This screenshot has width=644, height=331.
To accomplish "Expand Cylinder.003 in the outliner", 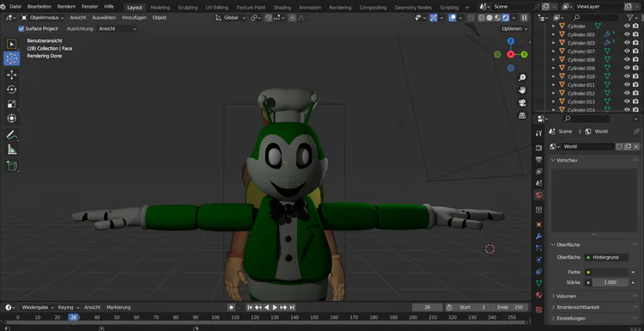I will click(553, 43).
